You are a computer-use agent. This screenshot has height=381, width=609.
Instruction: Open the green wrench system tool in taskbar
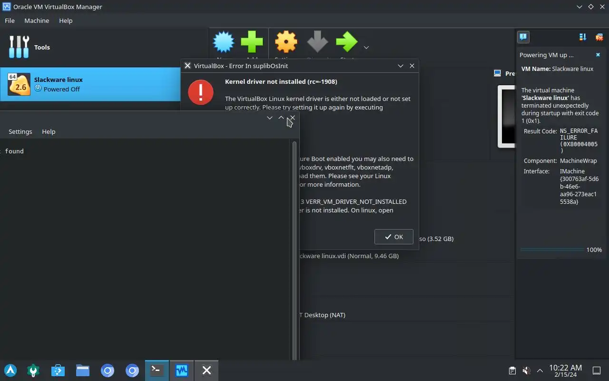pos(33,371)
